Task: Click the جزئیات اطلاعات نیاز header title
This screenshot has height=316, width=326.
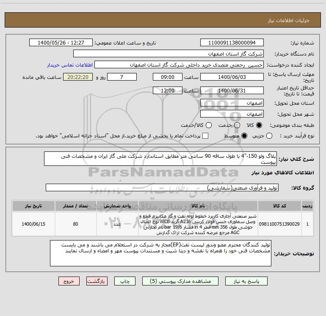Action: (x=288, y=20)
